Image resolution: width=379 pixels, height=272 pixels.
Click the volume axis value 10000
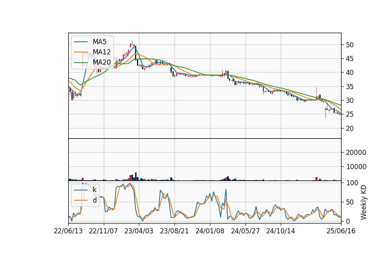click(x=356, y=166)
